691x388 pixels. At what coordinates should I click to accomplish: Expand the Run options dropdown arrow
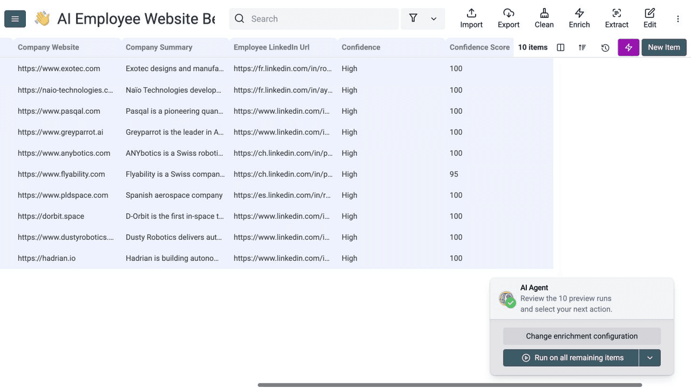pyautogui.click(x=650, y=358)
